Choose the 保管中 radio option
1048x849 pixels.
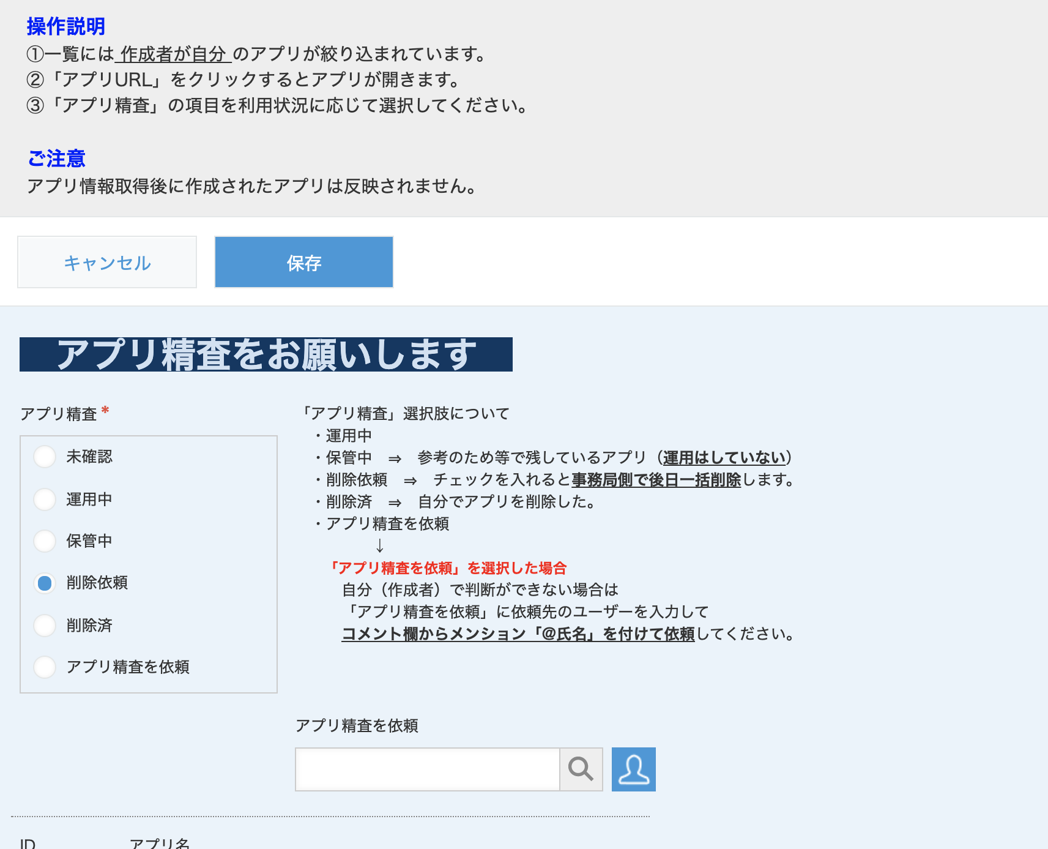(45, 541)
